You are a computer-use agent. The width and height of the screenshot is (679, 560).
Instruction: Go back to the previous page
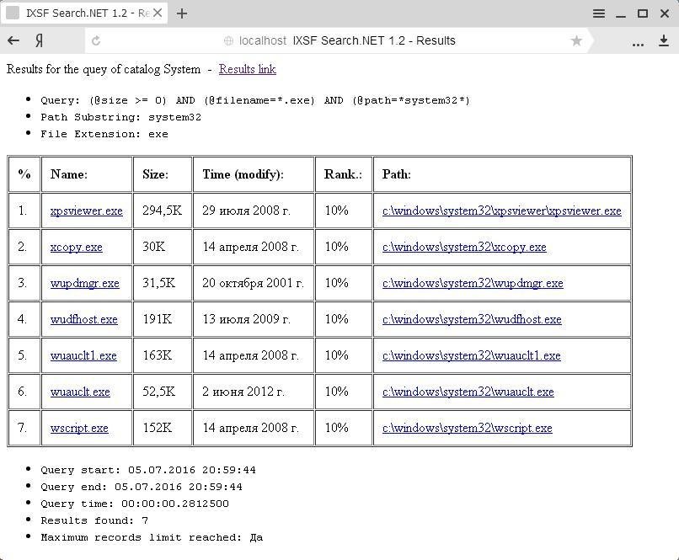(13, 40)
